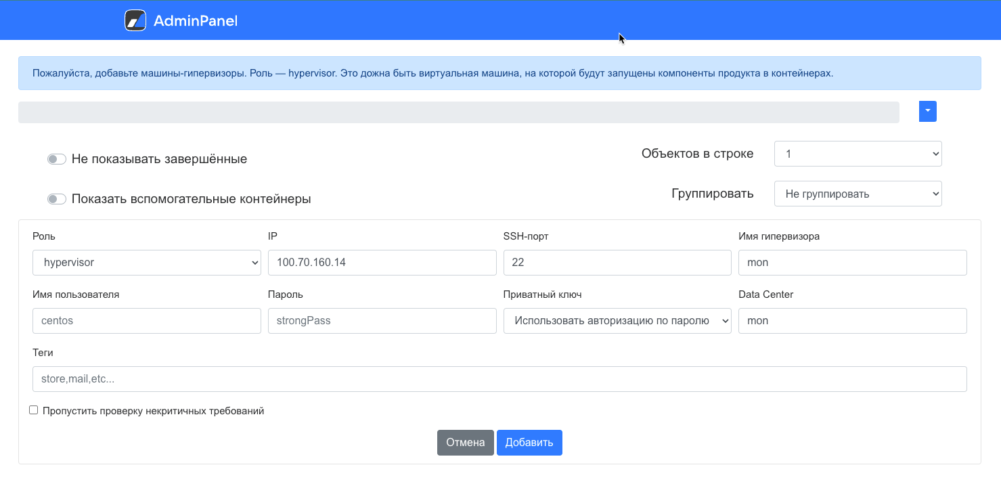Expand the 'Группировать' select list

(858, 194)
